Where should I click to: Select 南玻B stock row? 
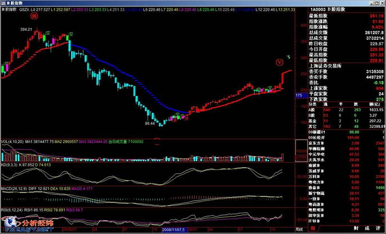[347, 166]
